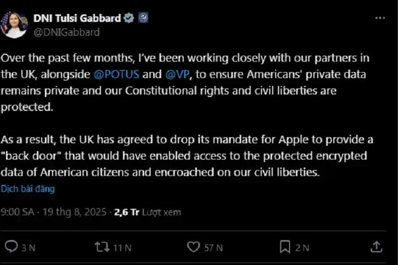Click the blue verified checkmark badge
Viewport: 398px width, 265px height.
coord(129,18)
